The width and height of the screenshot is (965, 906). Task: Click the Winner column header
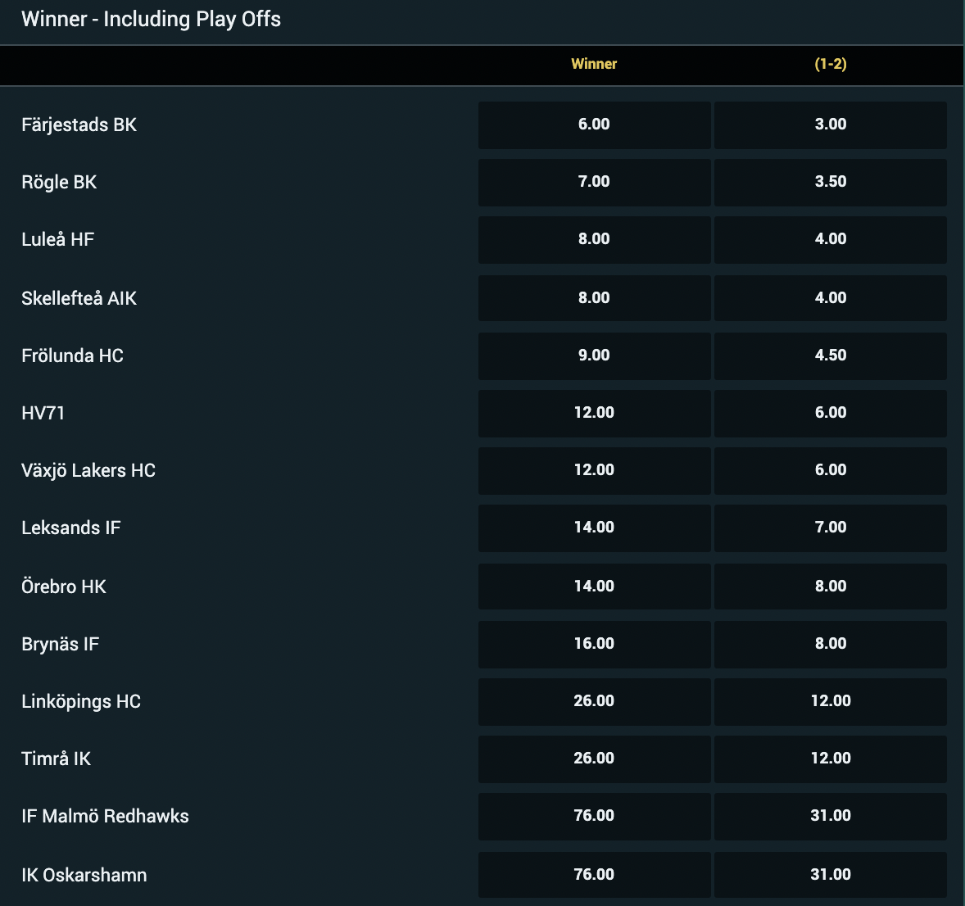pyautogui.click(x=594, y=64)
